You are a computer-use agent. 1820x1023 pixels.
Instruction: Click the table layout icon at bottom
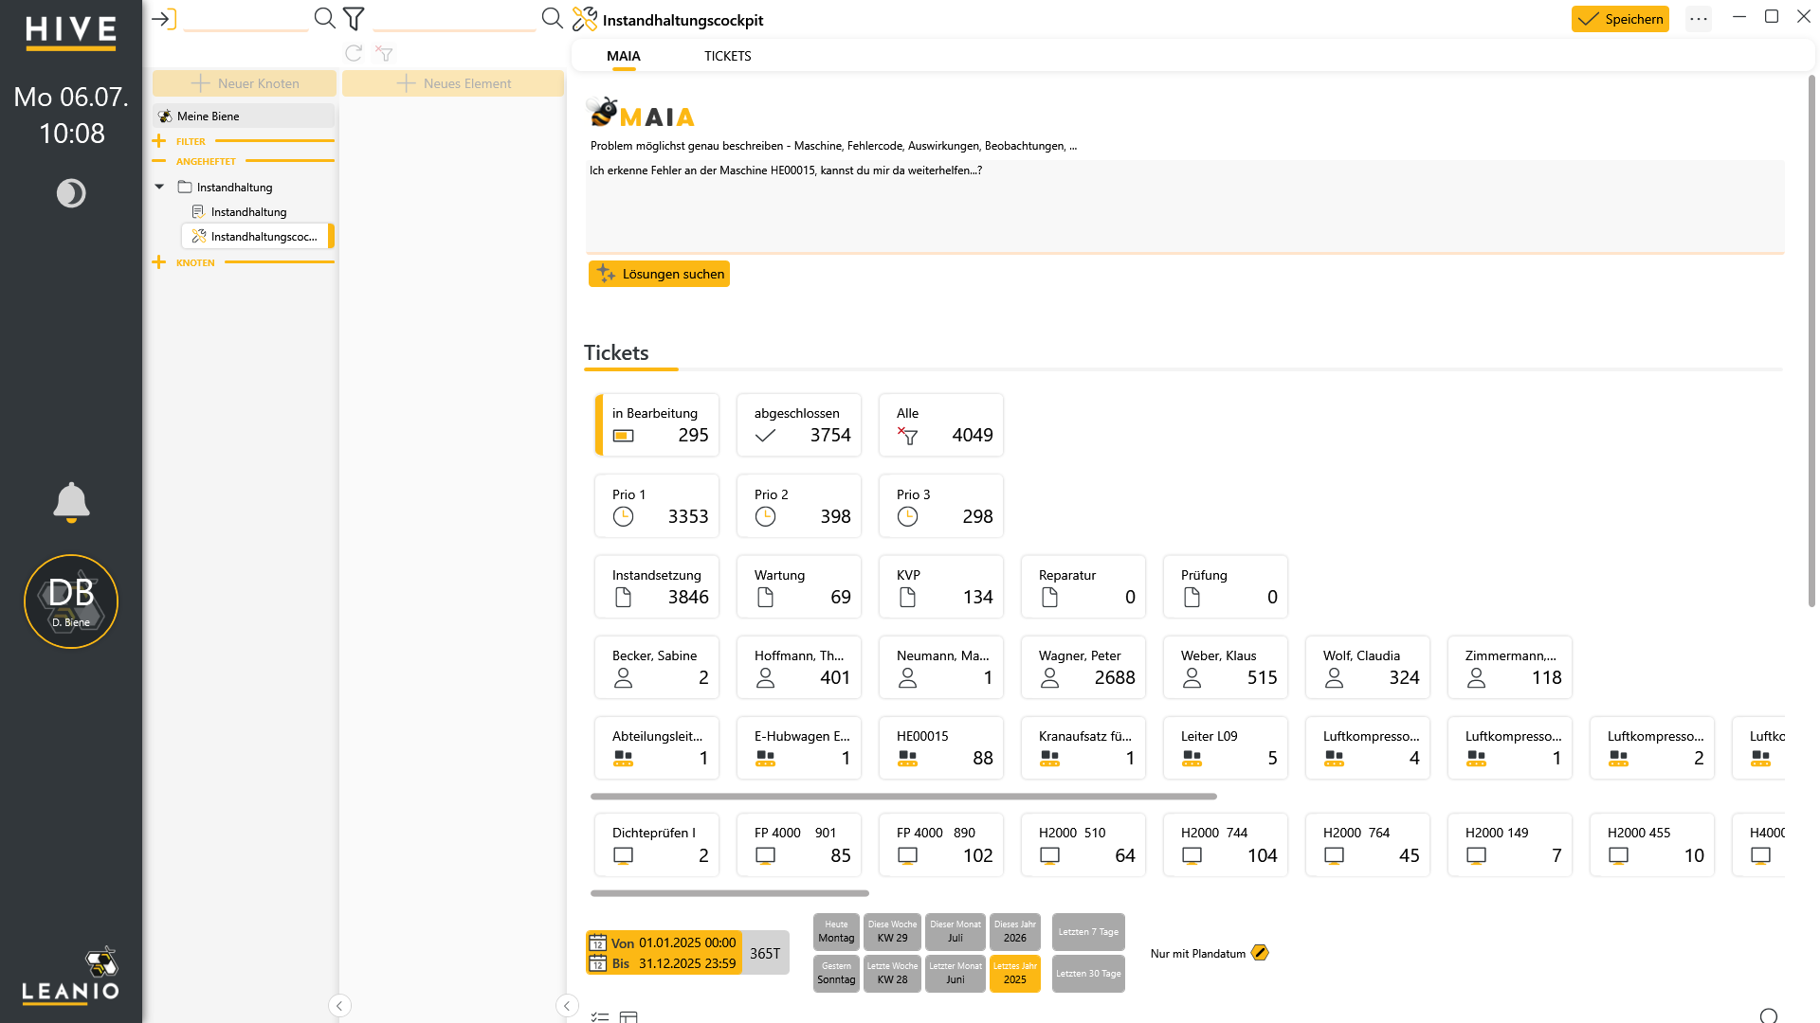click(628, 1016)
